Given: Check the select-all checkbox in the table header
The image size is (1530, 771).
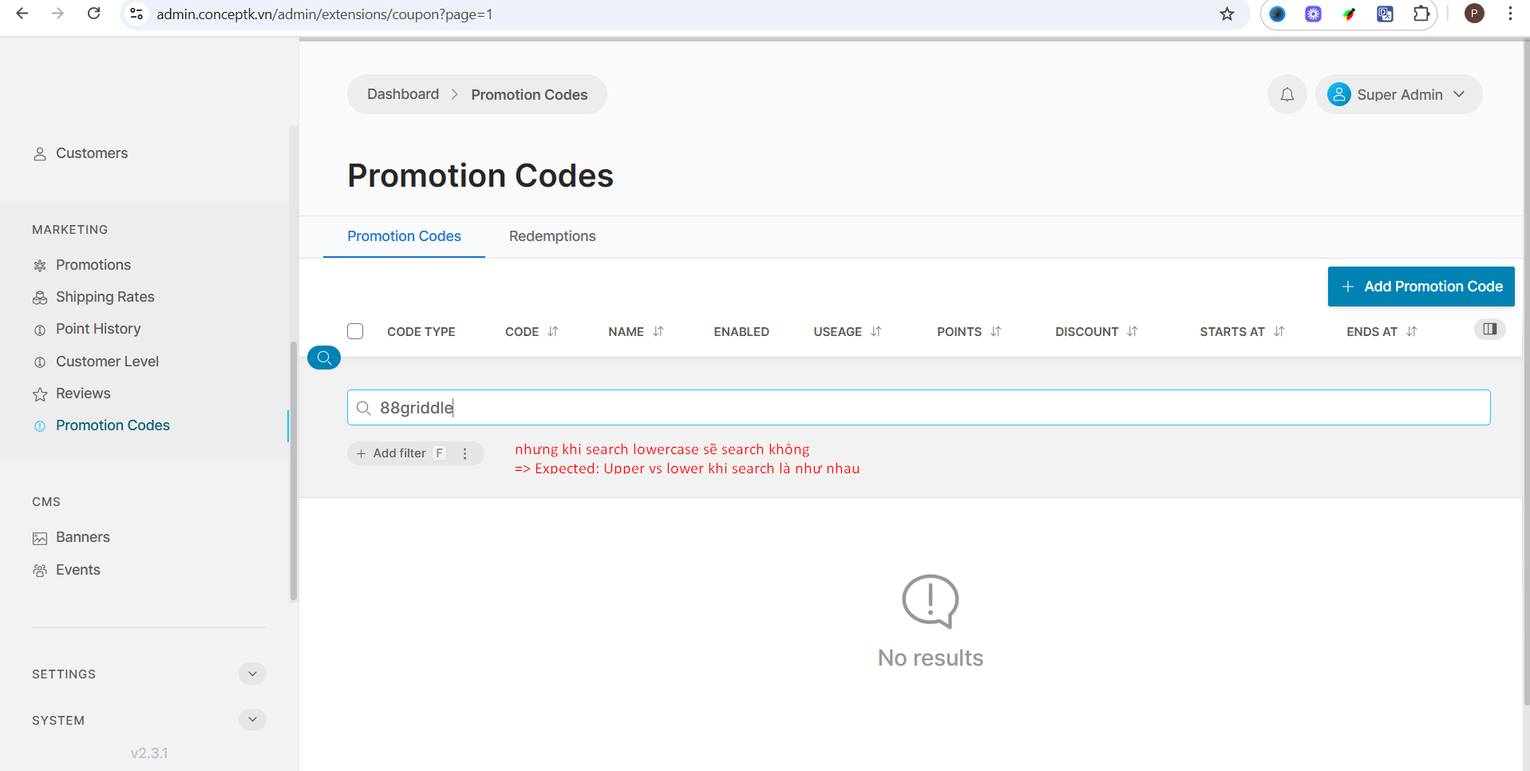Looking at the screenshot, I should coord(355,331).
